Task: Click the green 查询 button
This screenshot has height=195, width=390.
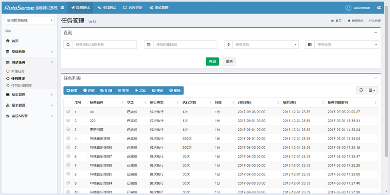Action: tap(212, 62)
